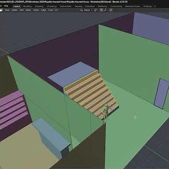Open the viewport Add menu
Screen dimensions: 169x169
pyautogui.click(x=22, y=10)
